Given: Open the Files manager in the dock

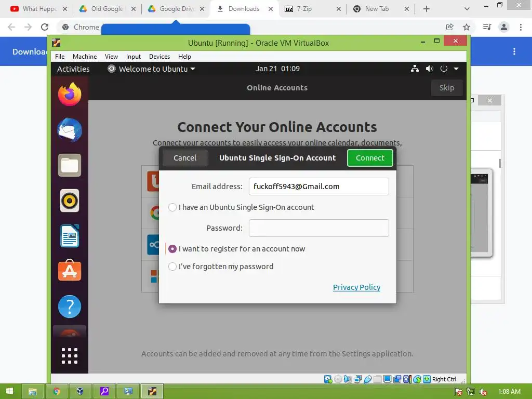Looking at the screenshot, I should 70,165.
